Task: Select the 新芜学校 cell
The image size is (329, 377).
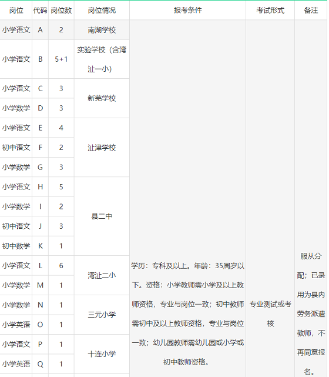Action: (x=102, y=98)
